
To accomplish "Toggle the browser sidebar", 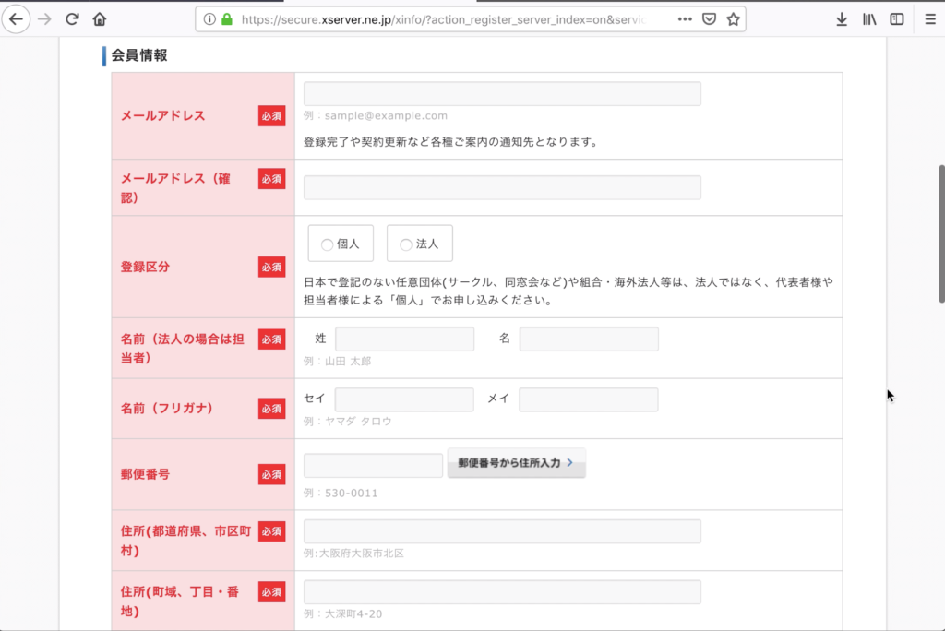I will [x=896, y=18].
